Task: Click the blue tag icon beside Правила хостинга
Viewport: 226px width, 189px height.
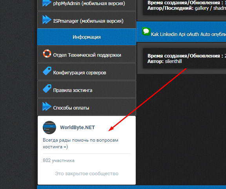Action: 47,88
